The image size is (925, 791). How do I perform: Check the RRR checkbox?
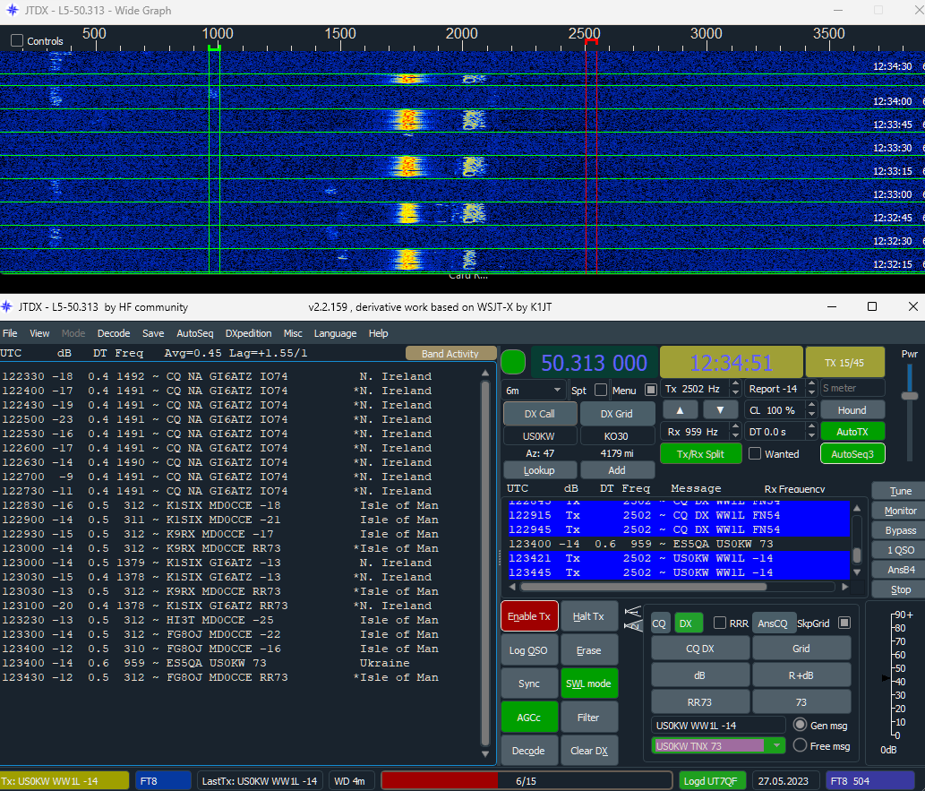click(720, 623)
